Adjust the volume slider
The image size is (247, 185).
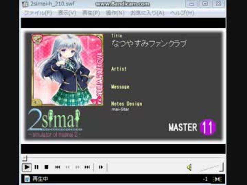tap(211, 168)
